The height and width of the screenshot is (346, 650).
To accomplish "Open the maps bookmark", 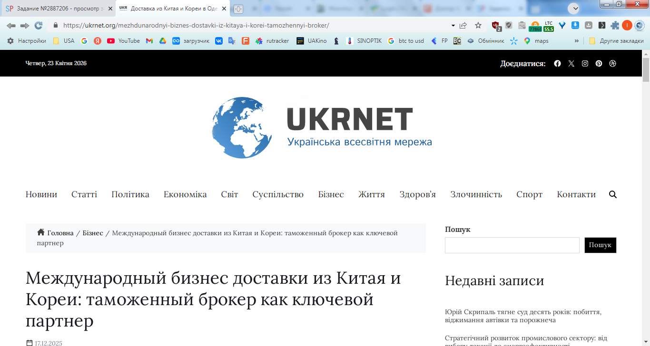I will (536, 41).
